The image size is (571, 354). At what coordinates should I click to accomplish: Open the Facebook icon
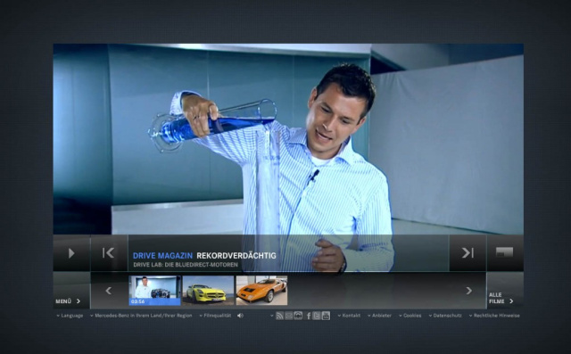coord(309,316)
